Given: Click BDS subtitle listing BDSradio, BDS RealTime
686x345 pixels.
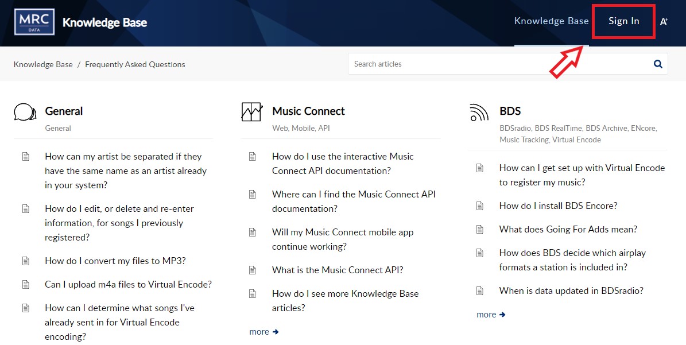Looking at the screenshot, I should click(x=579, y=134).
